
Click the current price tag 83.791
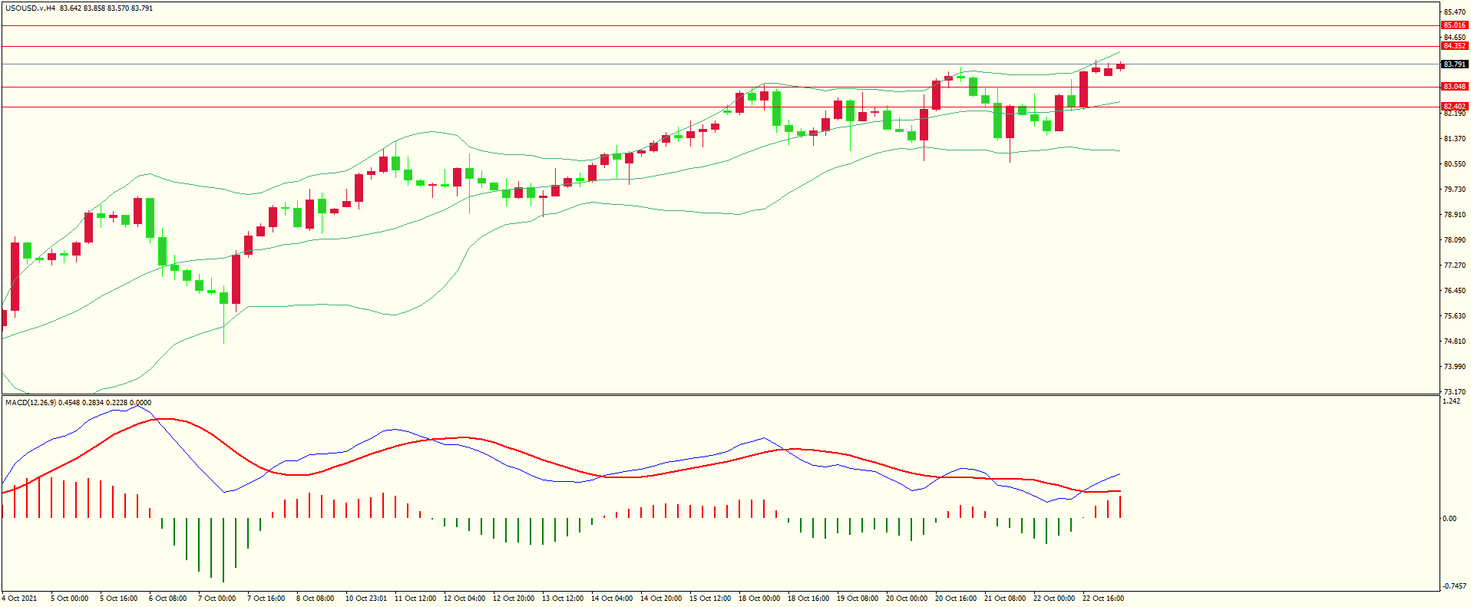[x=1454, y=64]
